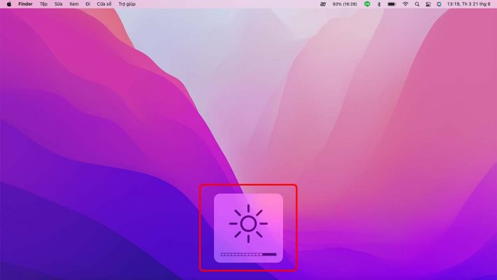497x280 pixels.
Task: Open the Sửa menu
Action: click(59, 4)
